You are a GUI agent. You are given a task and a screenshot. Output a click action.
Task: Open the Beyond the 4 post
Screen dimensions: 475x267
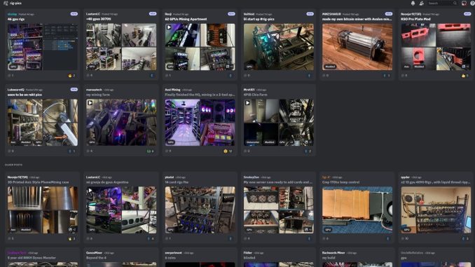[x=97, y=258]
